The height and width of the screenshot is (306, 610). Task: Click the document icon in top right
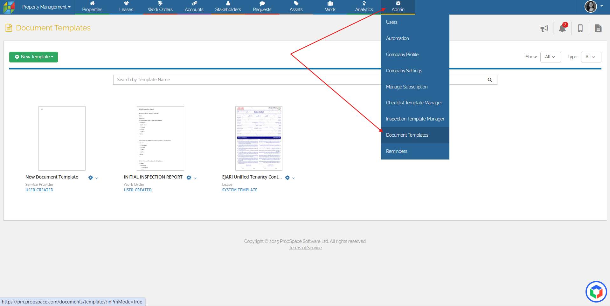(598, 29)
